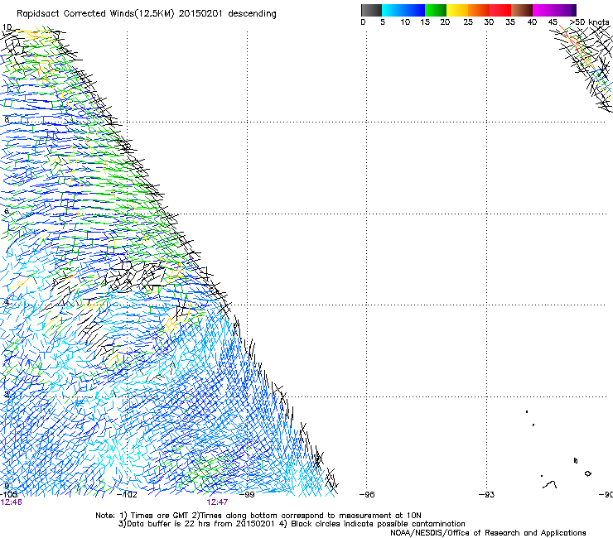Click the note 'Data buffer is 22 hrs'
The width and height of the screenshot is (613, 538).
click(169, 524)
